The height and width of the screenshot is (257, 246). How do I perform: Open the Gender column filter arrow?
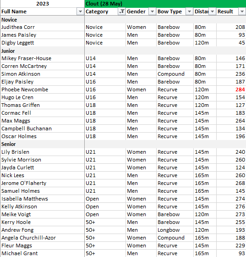pos(152,11)
